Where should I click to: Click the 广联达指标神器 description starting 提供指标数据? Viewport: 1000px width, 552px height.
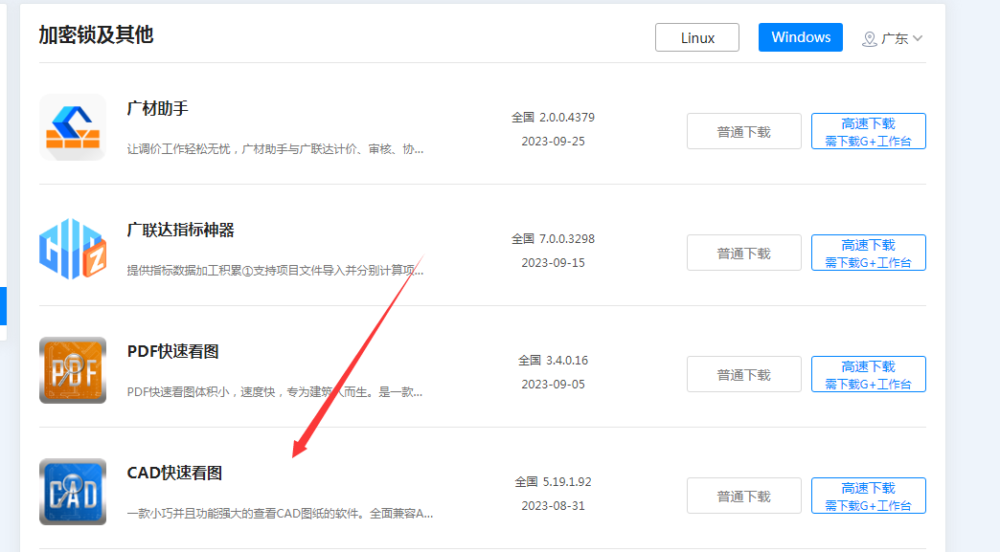click(275, 271)
